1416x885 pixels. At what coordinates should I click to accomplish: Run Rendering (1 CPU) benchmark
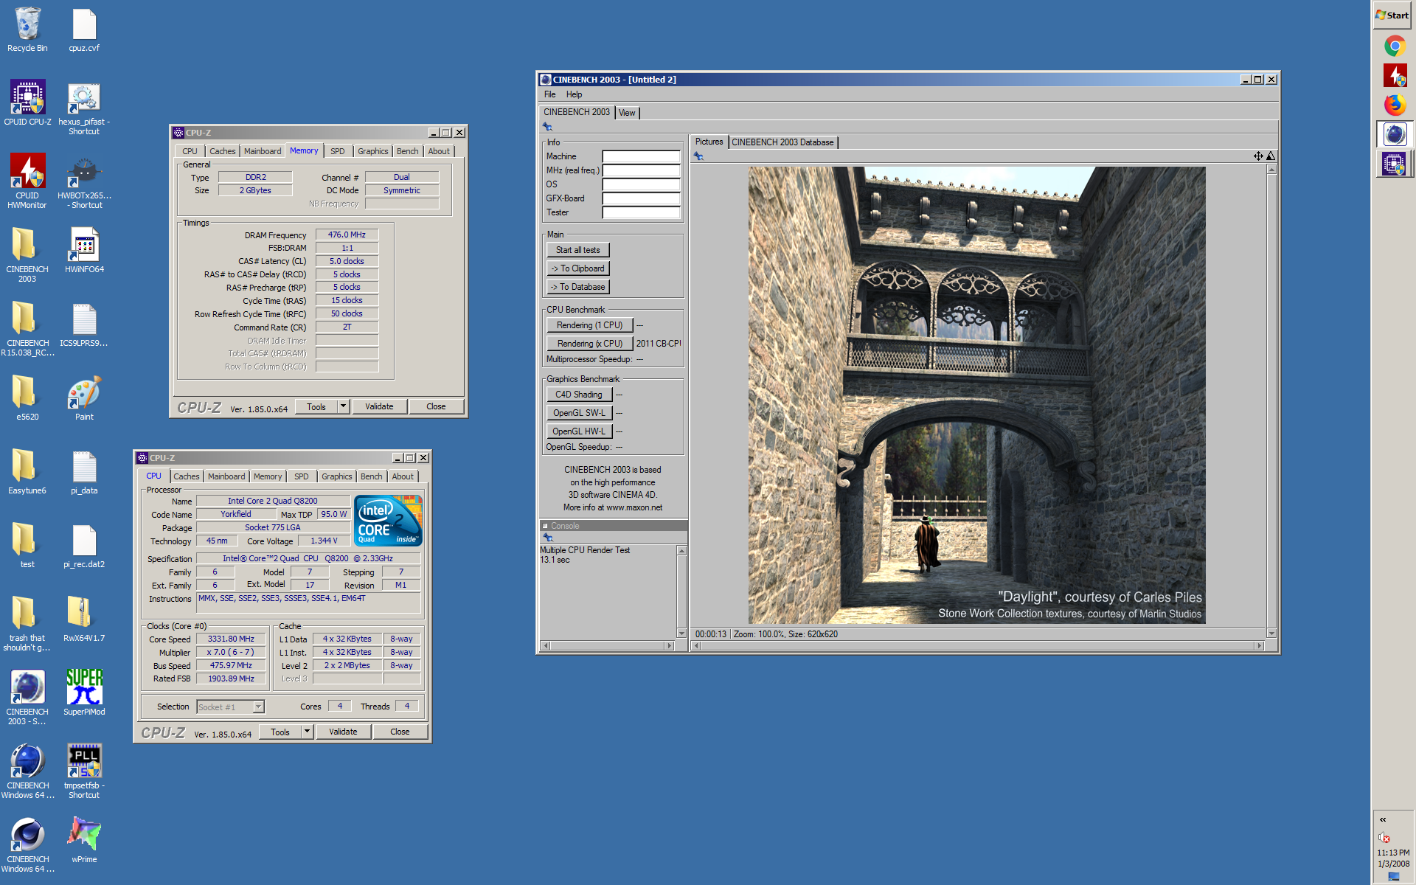pyautogui.click(x=590, y=325)
